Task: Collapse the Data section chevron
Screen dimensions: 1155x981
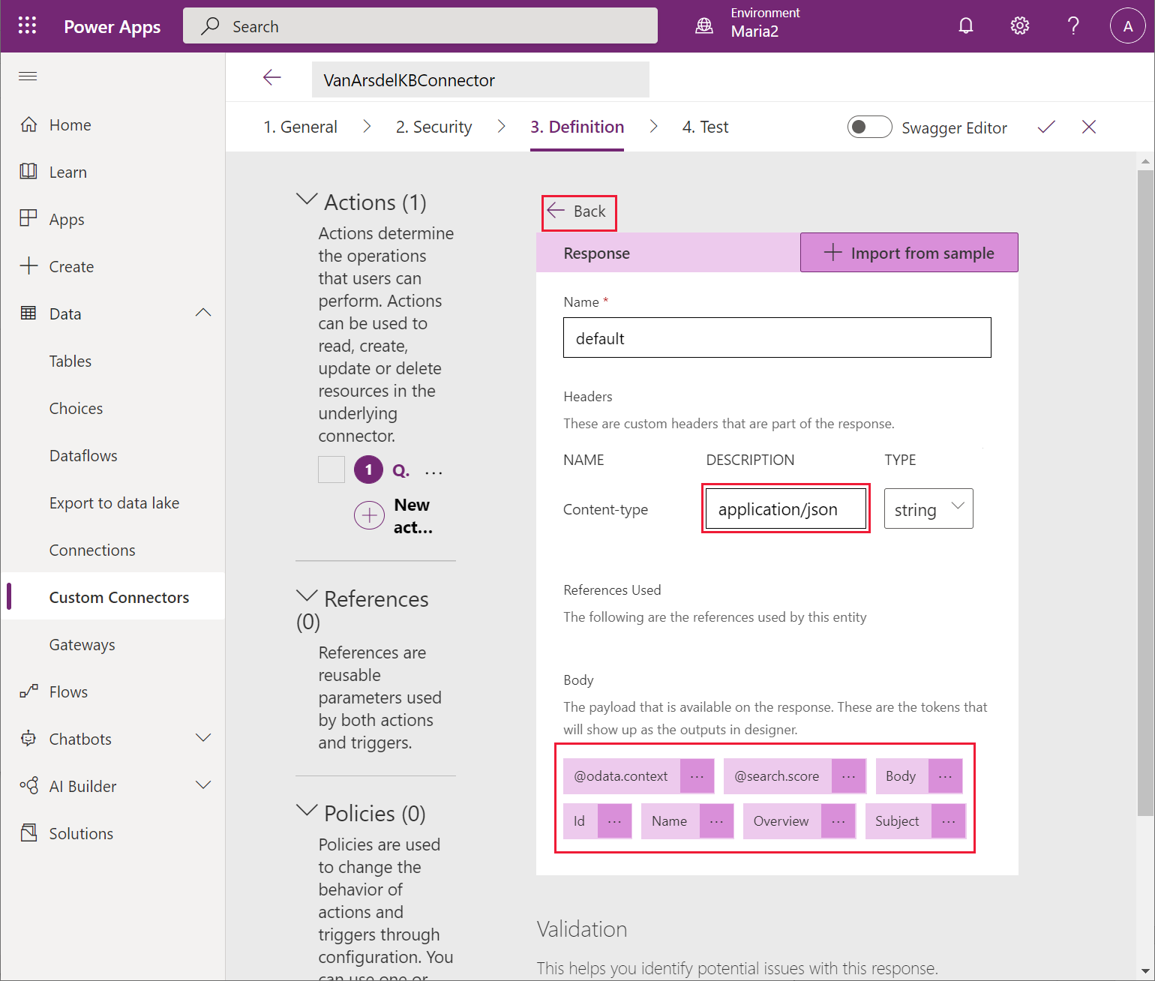Action: (x=203, y=313)
